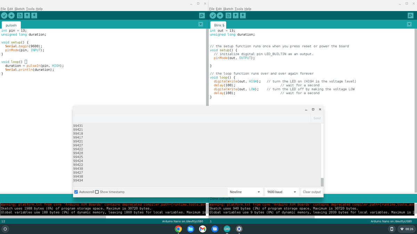
Task: Open system tray showing 08:26
Action: click(407, 229)
